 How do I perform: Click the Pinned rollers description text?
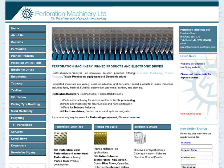(112, 158)
